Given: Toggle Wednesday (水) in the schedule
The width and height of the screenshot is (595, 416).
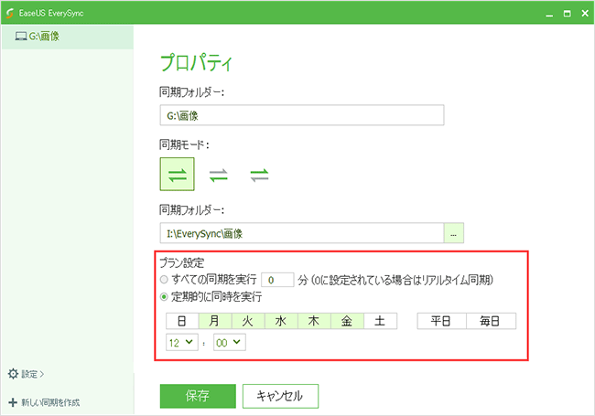Looking at the screenshot, I should coord(281,321).
